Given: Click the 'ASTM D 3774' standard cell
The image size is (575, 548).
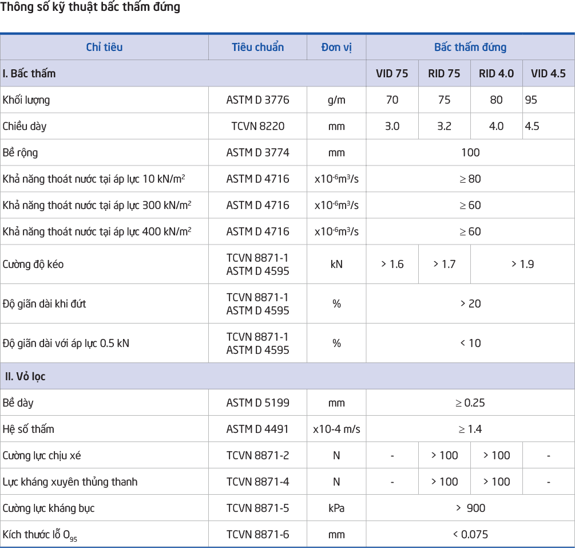Looking at the screenshot, I should [x=257, y=153].
